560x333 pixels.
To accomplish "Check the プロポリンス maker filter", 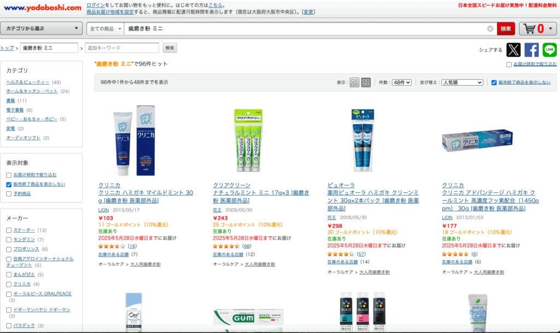I will coord(9,249).
